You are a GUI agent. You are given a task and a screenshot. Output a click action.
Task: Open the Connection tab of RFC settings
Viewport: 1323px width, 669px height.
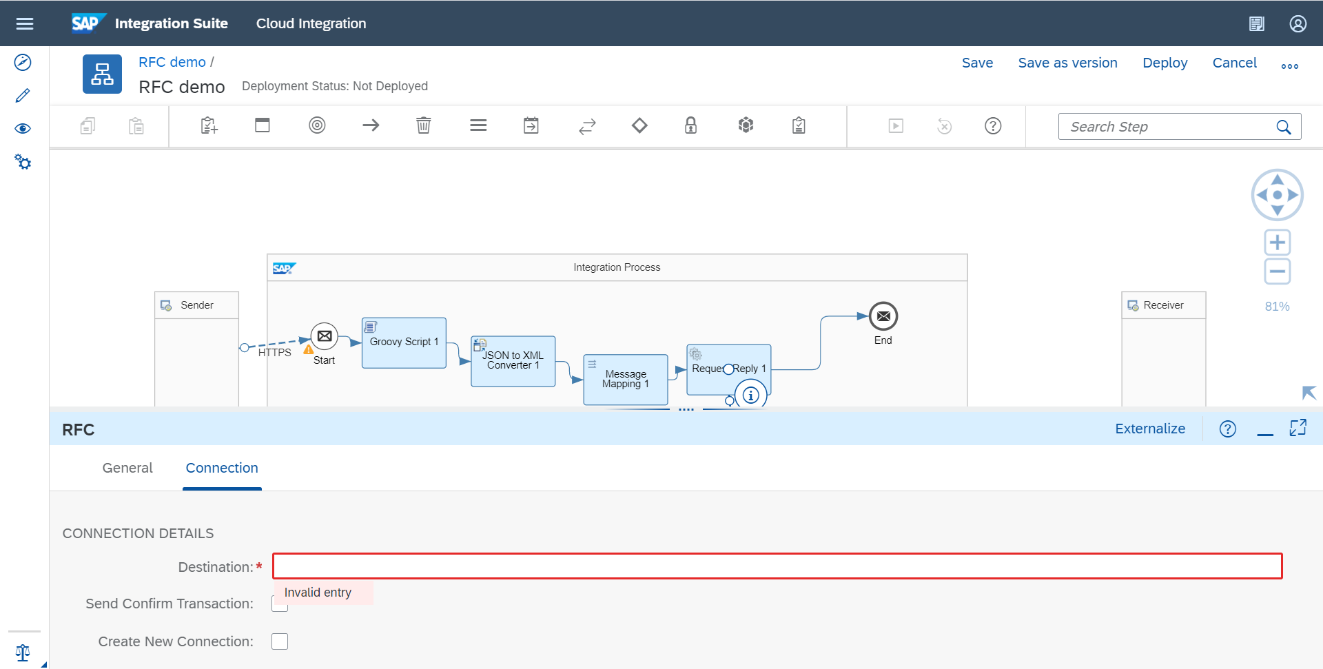point(221,468)
